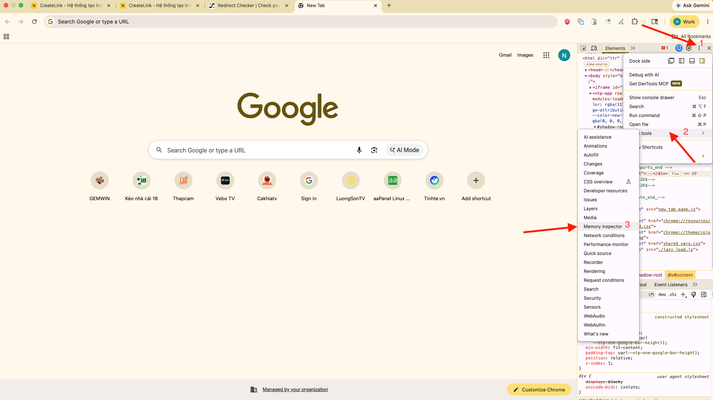Open the new_tab_page.js source link
The height and width of the screenshot is (400, 713).
(677, 210)
